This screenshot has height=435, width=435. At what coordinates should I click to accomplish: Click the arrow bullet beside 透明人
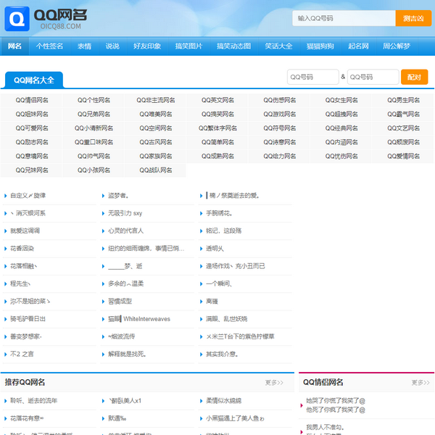point(202,249)
